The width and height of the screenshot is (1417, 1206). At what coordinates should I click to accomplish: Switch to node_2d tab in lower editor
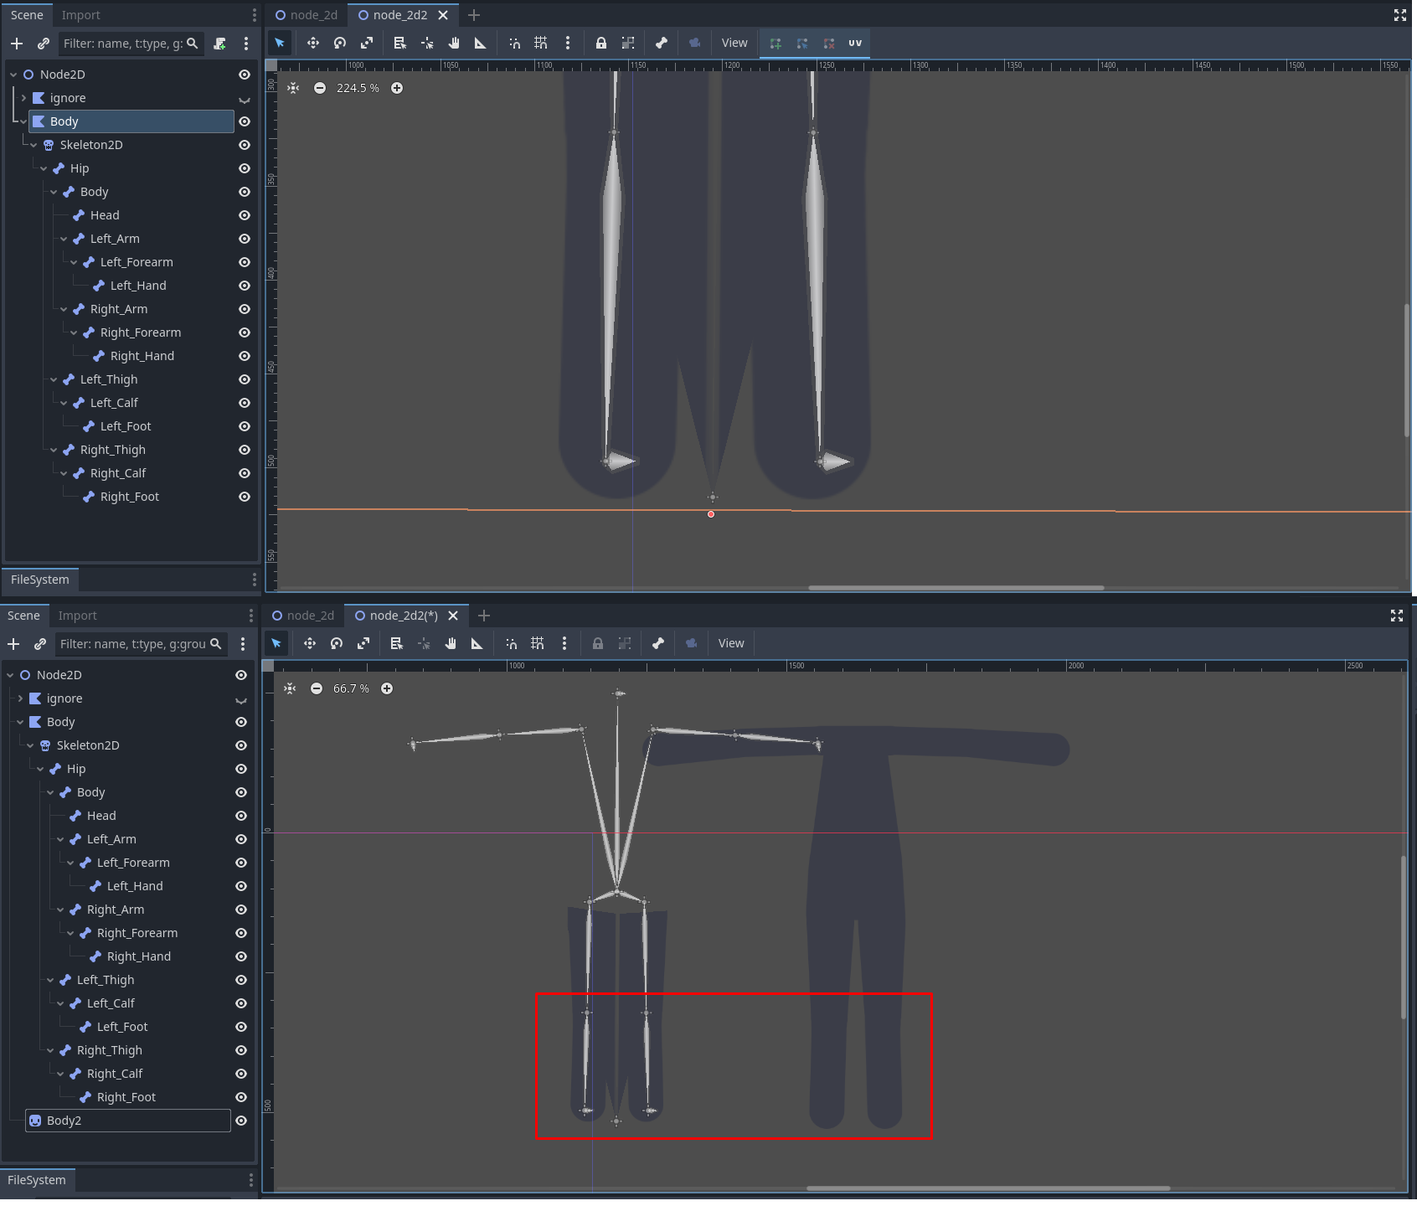click(x=303, y=616)
